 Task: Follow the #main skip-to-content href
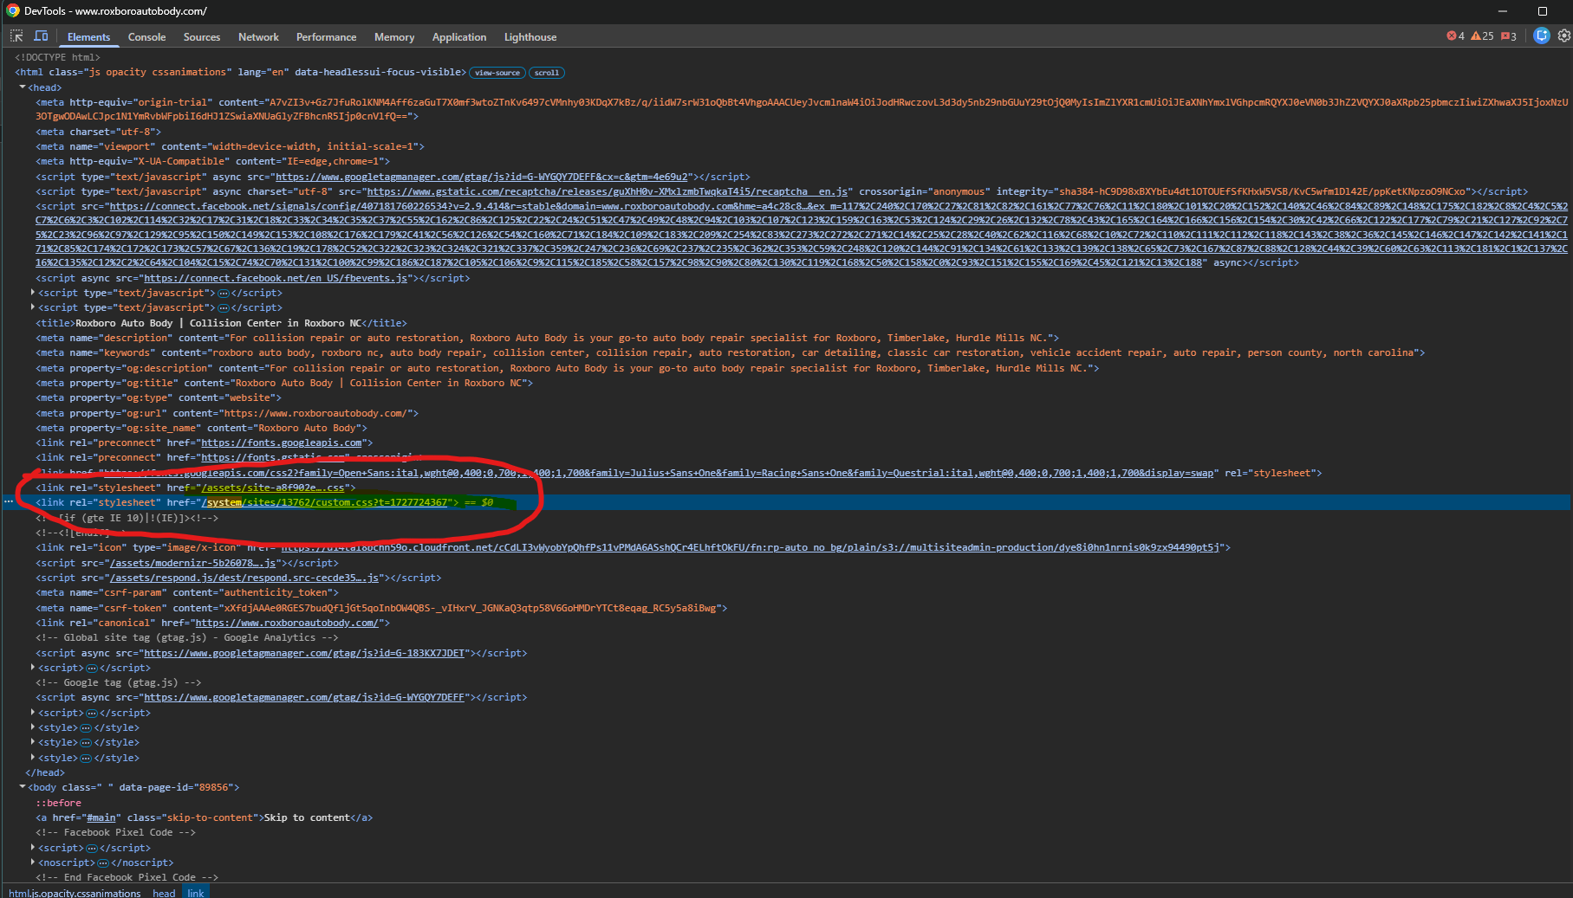coord(101,817)
